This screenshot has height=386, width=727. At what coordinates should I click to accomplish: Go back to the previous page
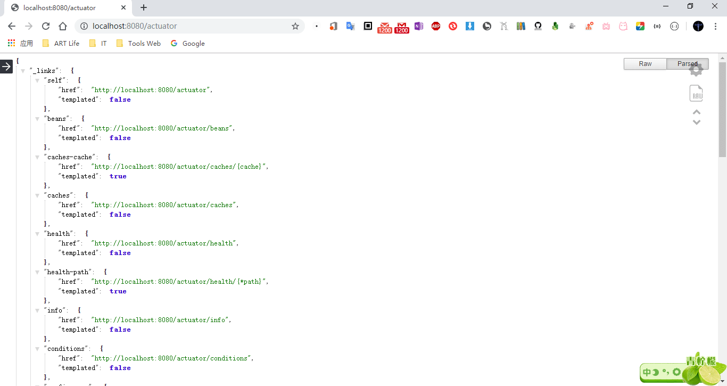pyautogui.click(x=12, y=26)
